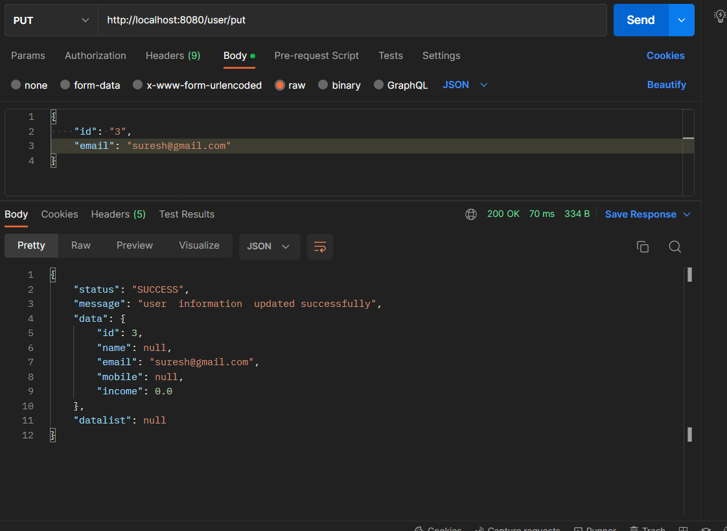Open the PUT HTTP method dropdown
The image size is (727, 531).
(51, 20)
